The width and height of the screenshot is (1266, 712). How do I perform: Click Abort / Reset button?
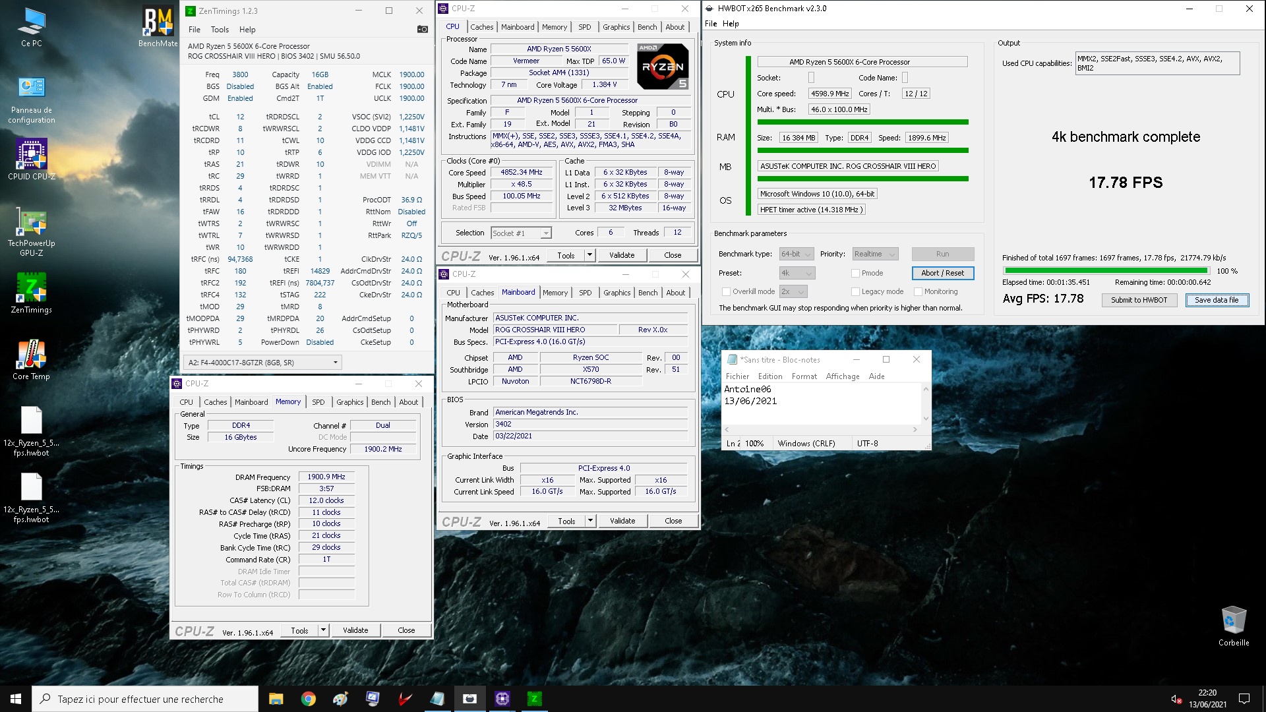[942, 273]
